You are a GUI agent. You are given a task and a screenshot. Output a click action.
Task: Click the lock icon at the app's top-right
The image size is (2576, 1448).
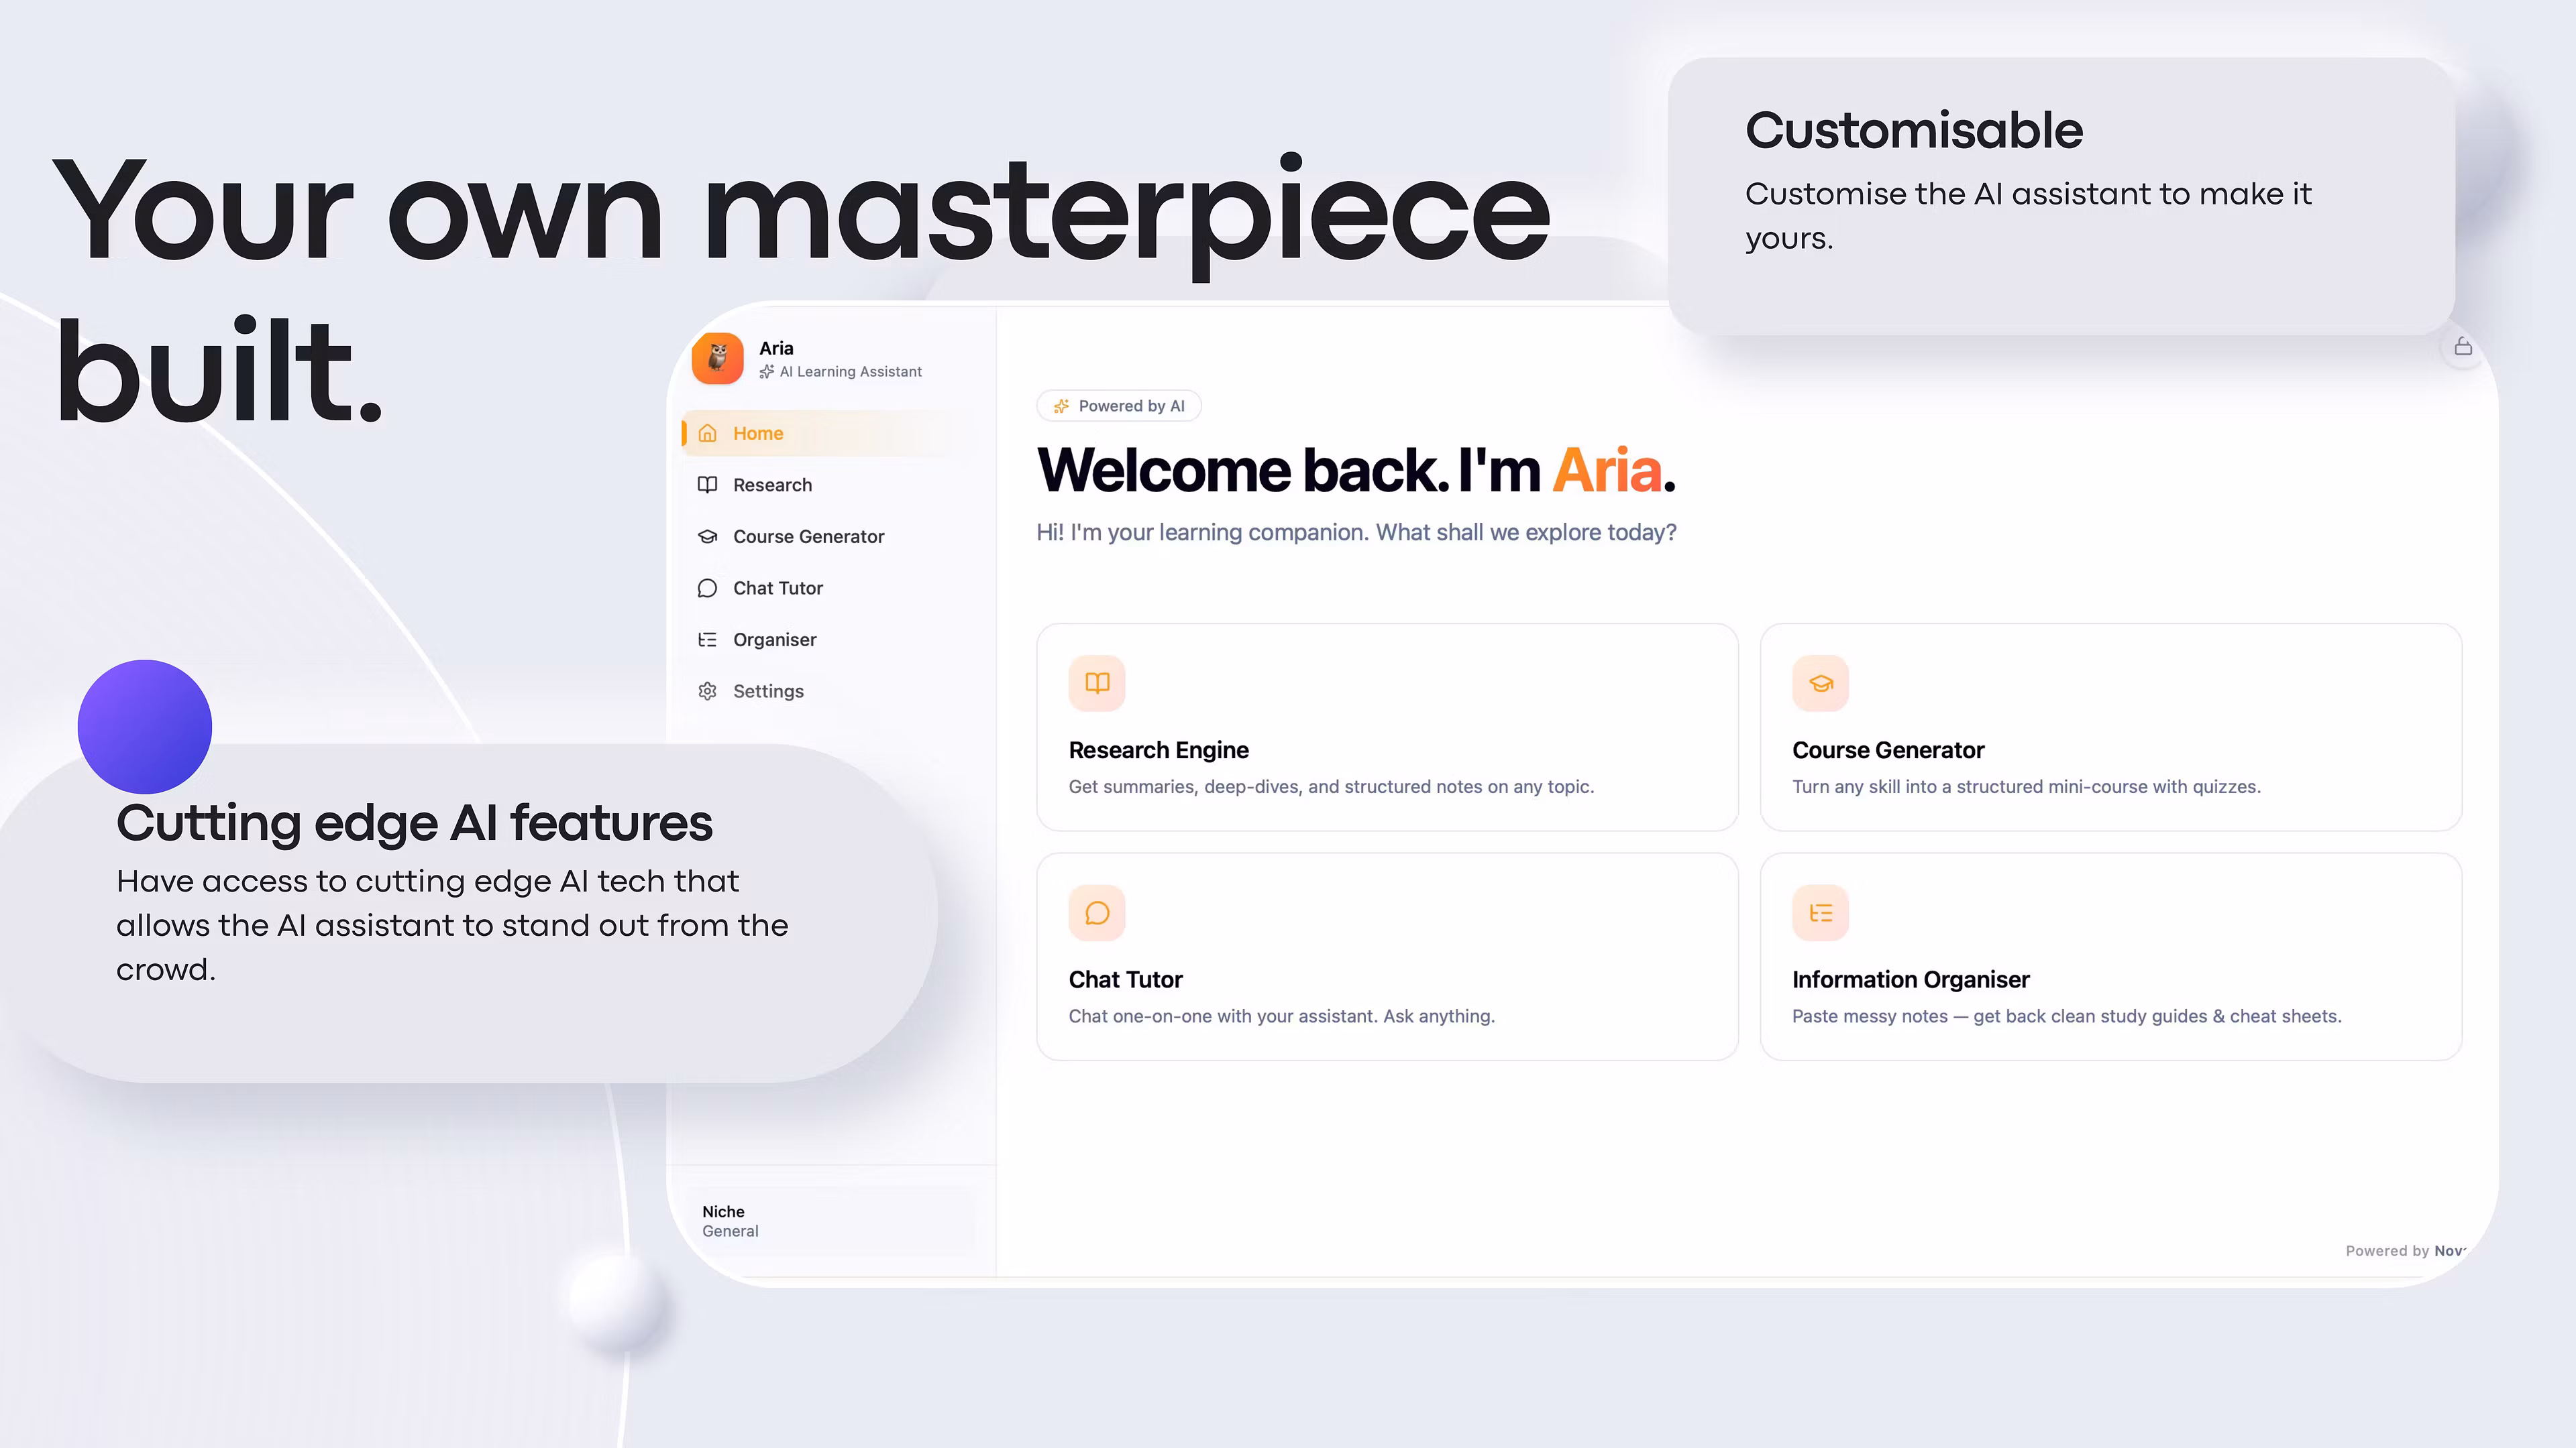[x=2463, y=347]
